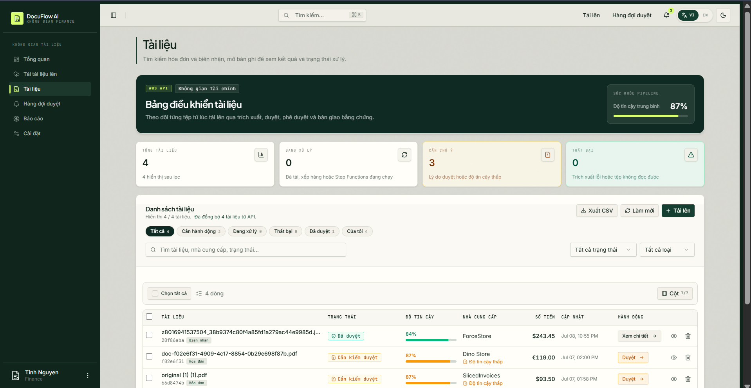Preview SlicedInvoices document with eye icon
Viewport: 751px width, 388px height.
pos(674,379)
